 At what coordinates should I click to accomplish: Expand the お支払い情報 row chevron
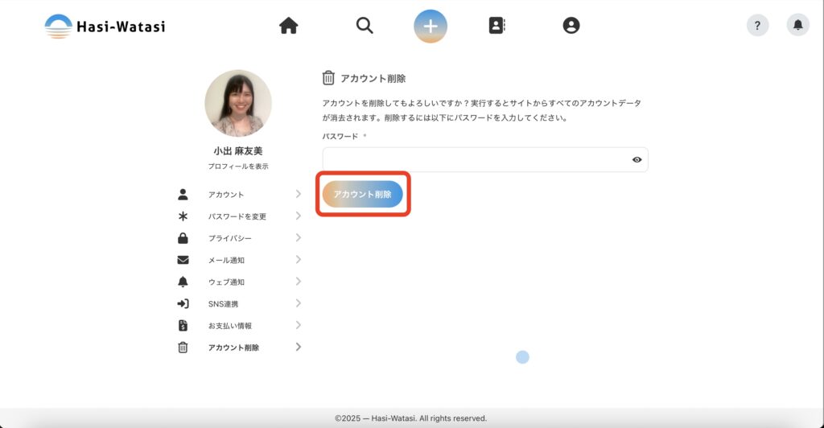tap(298, 325)
